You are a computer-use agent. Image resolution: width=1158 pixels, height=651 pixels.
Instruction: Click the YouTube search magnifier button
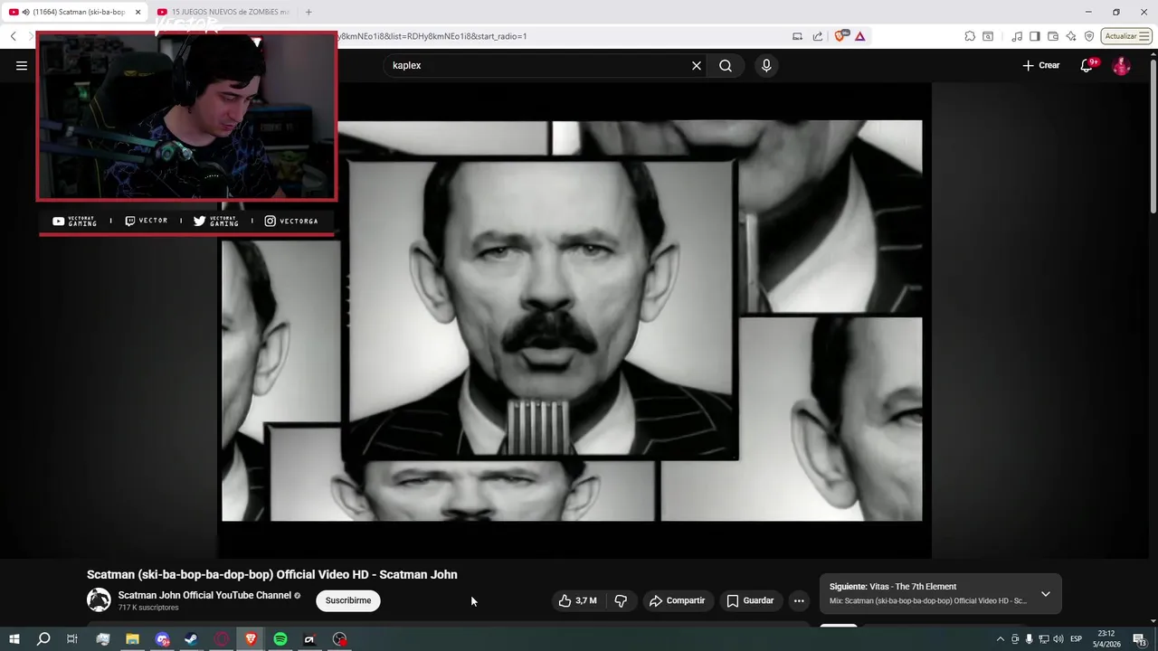click(x=726, y=65)
